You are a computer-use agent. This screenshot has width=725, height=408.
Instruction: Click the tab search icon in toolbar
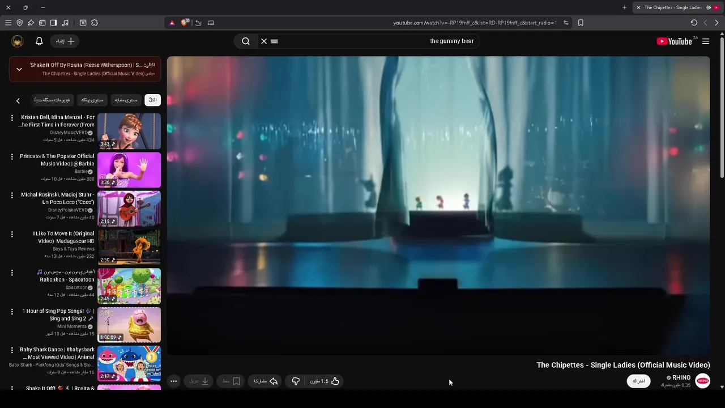coord(83,23)
